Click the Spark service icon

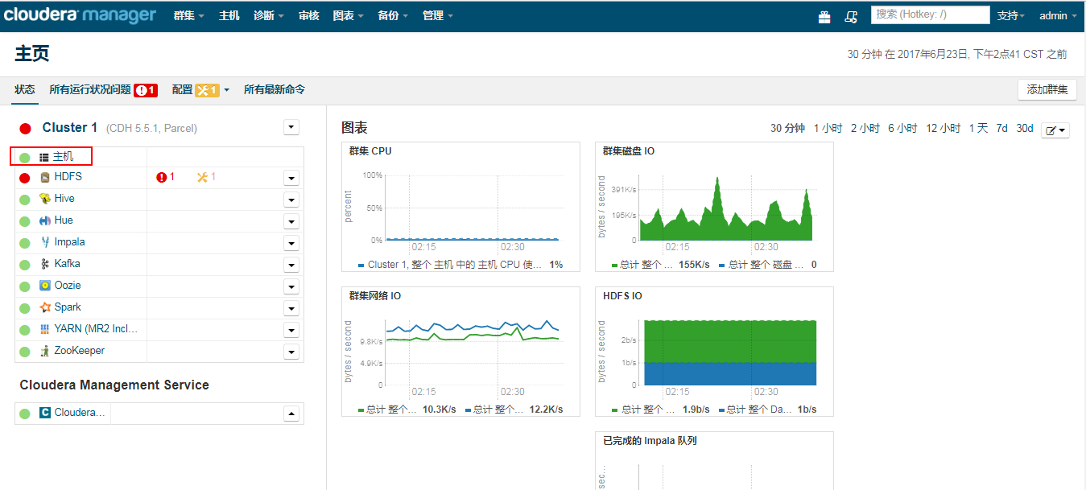[45, 307]
